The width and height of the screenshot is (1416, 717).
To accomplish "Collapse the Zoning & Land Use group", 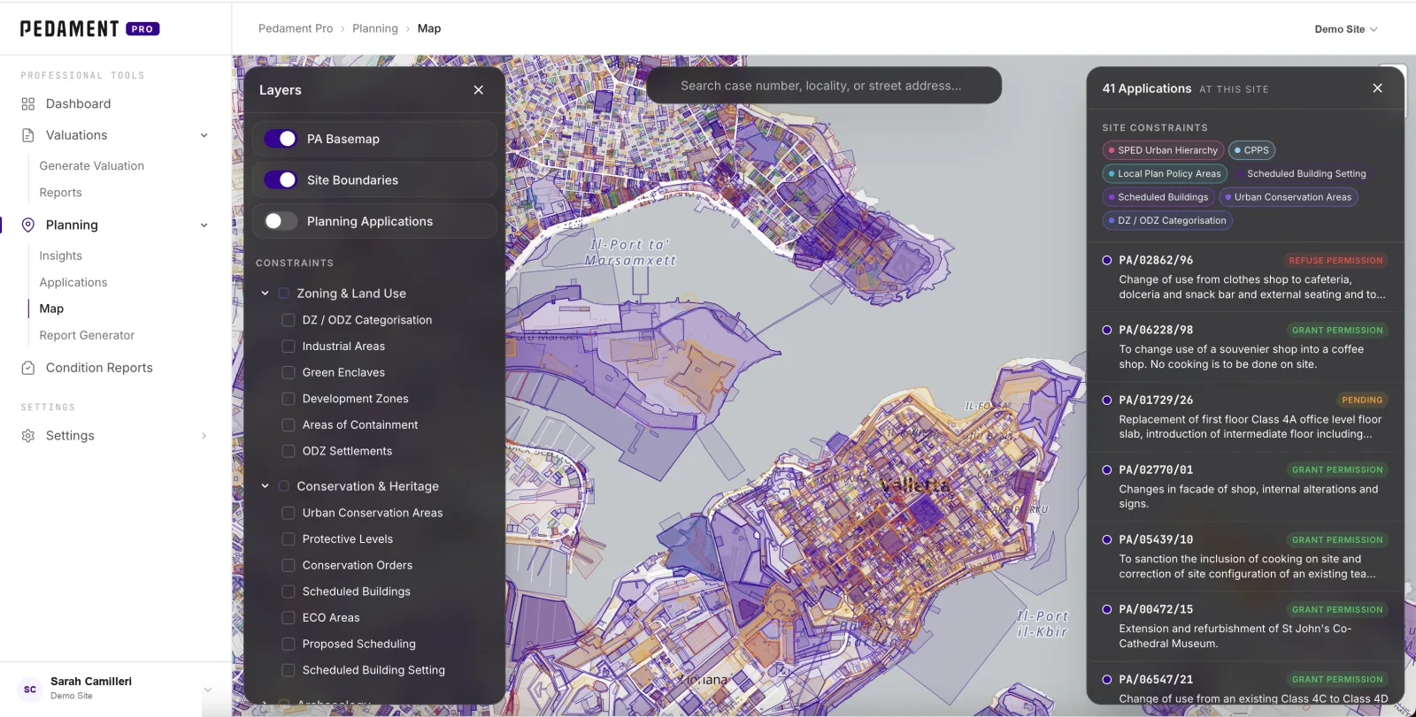I will tap(265, 294).
